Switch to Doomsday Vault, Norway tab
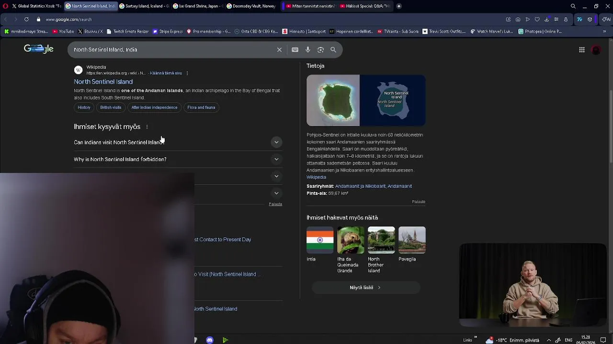The height and width of the screenshot is (344, 613). (x=251, y=6)
